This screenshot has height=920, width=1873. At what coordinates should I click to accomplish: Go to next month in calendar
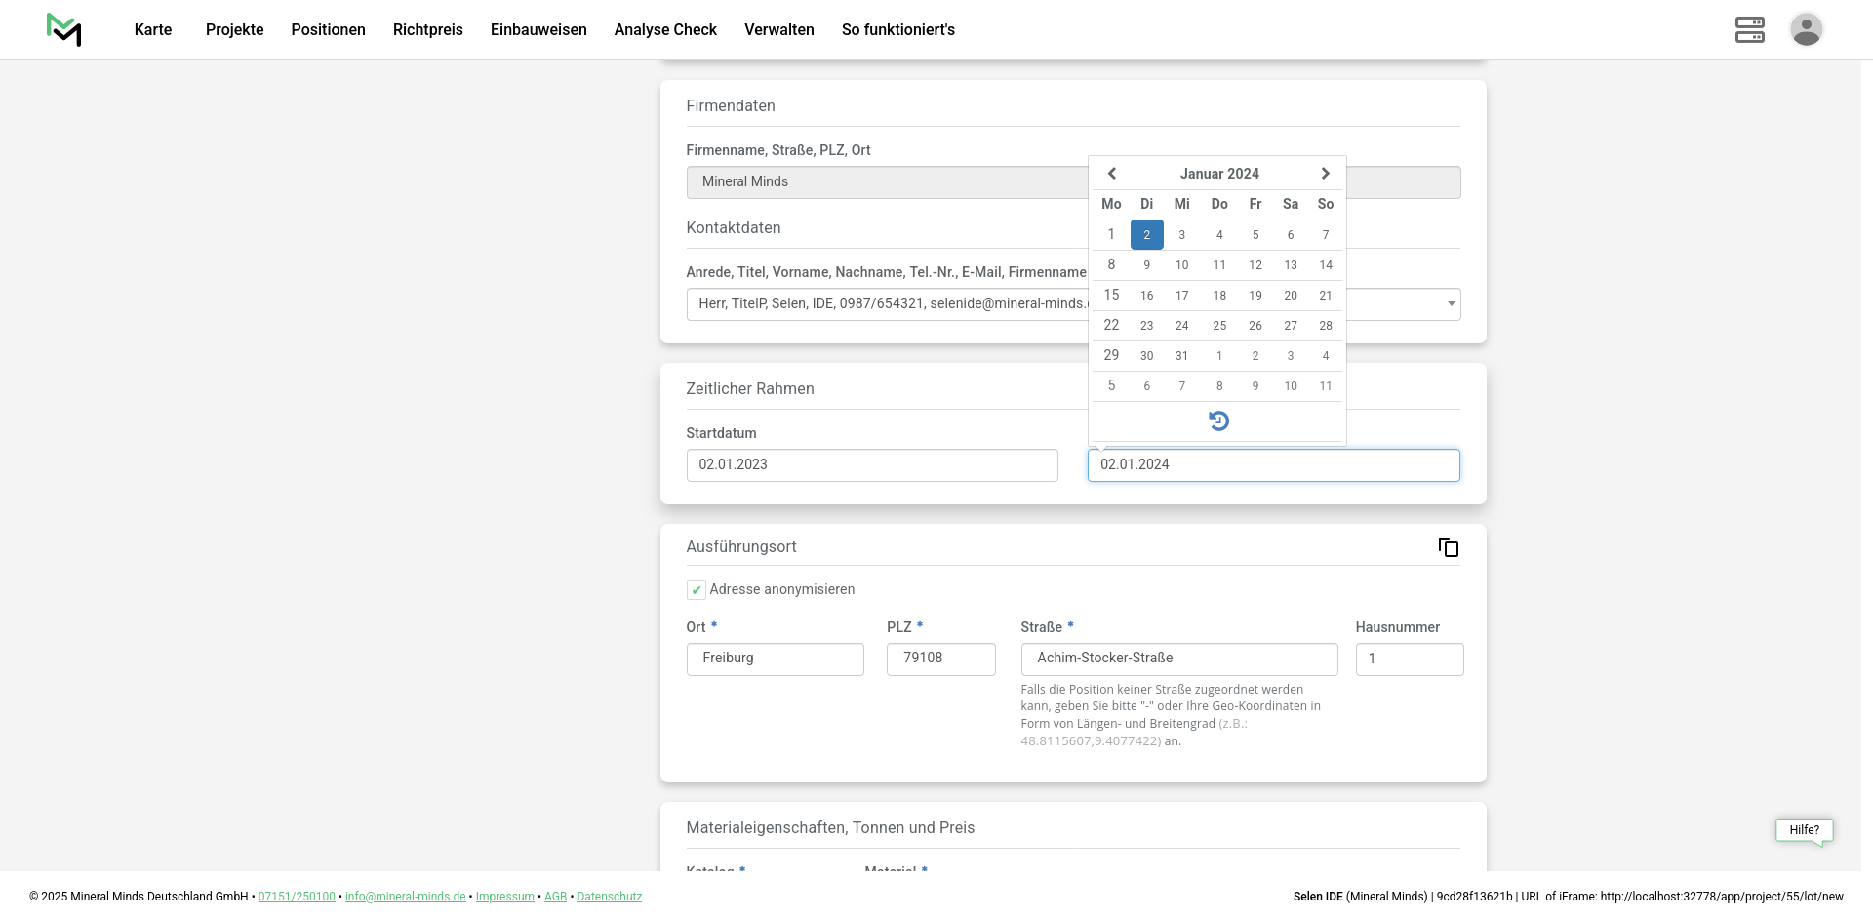click(1325, 174)
